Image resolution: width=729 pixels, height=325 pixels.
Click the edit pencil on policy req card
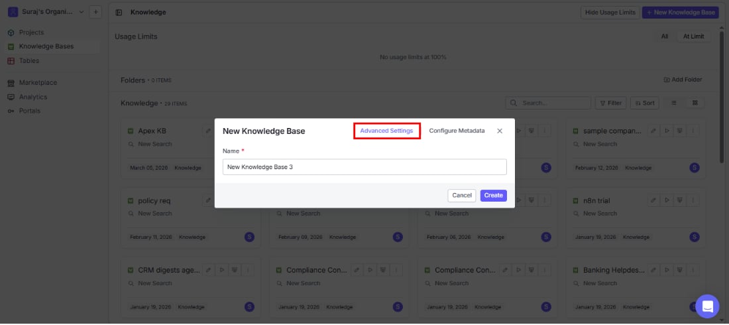[x=208, y=201]
